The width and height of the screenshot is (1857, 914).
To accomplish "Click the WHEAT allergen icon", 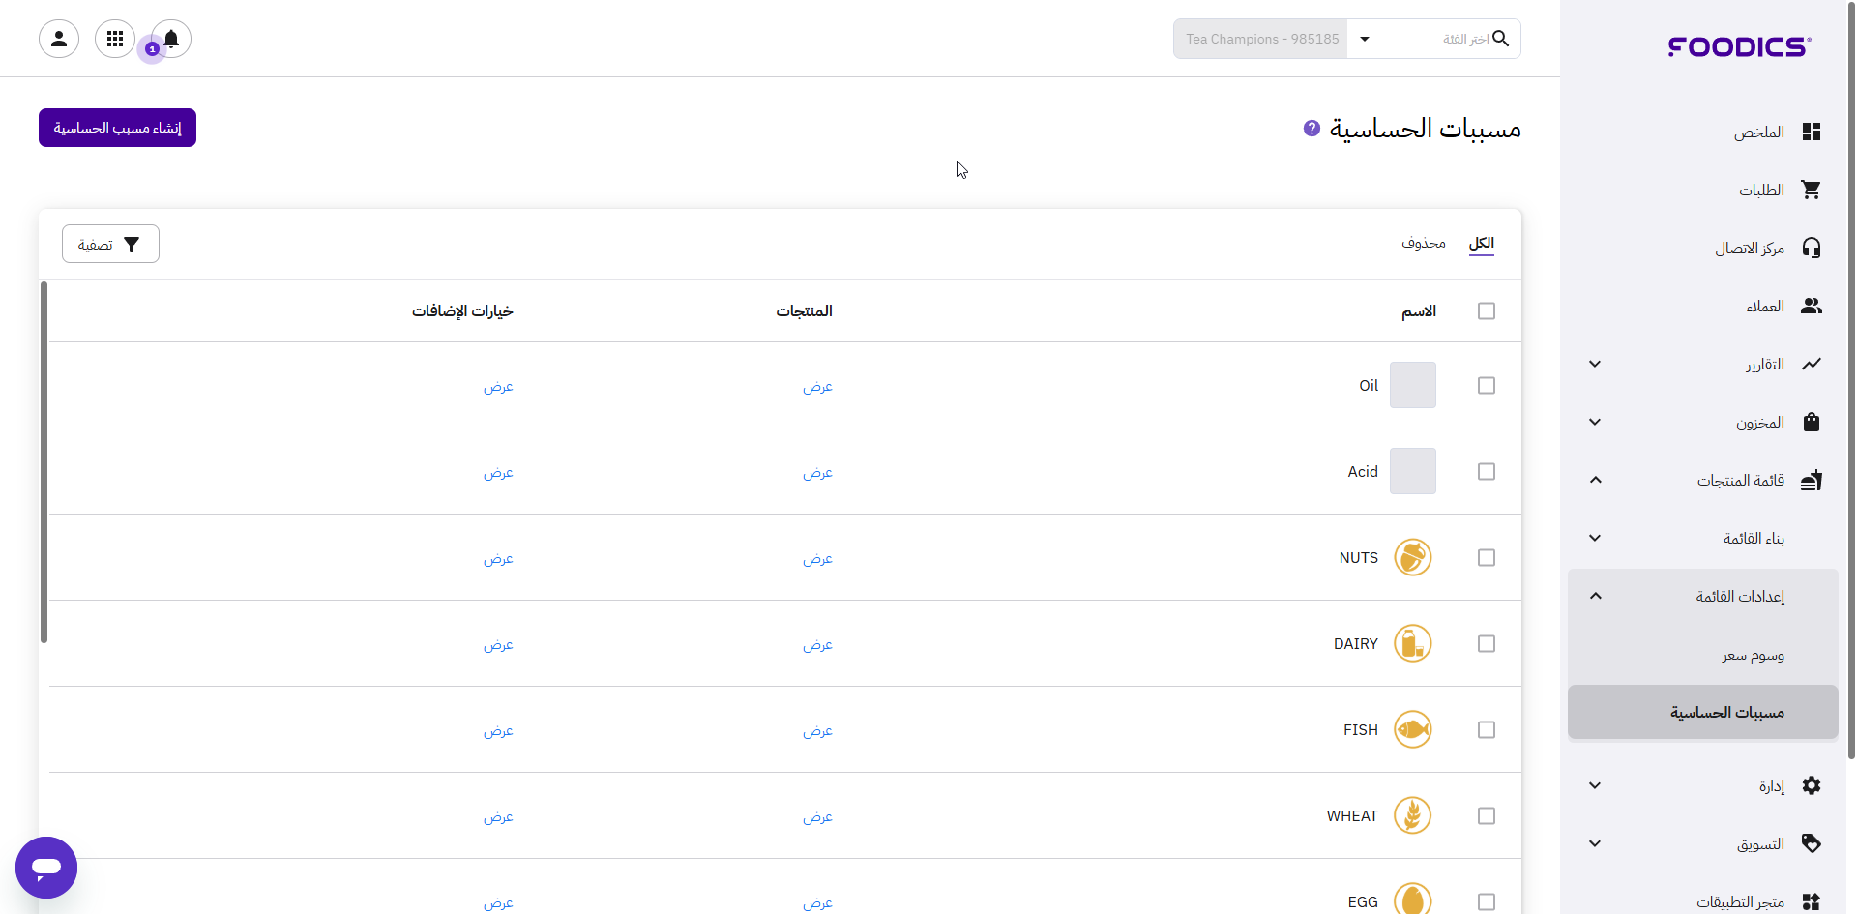I will [1412, 816].
